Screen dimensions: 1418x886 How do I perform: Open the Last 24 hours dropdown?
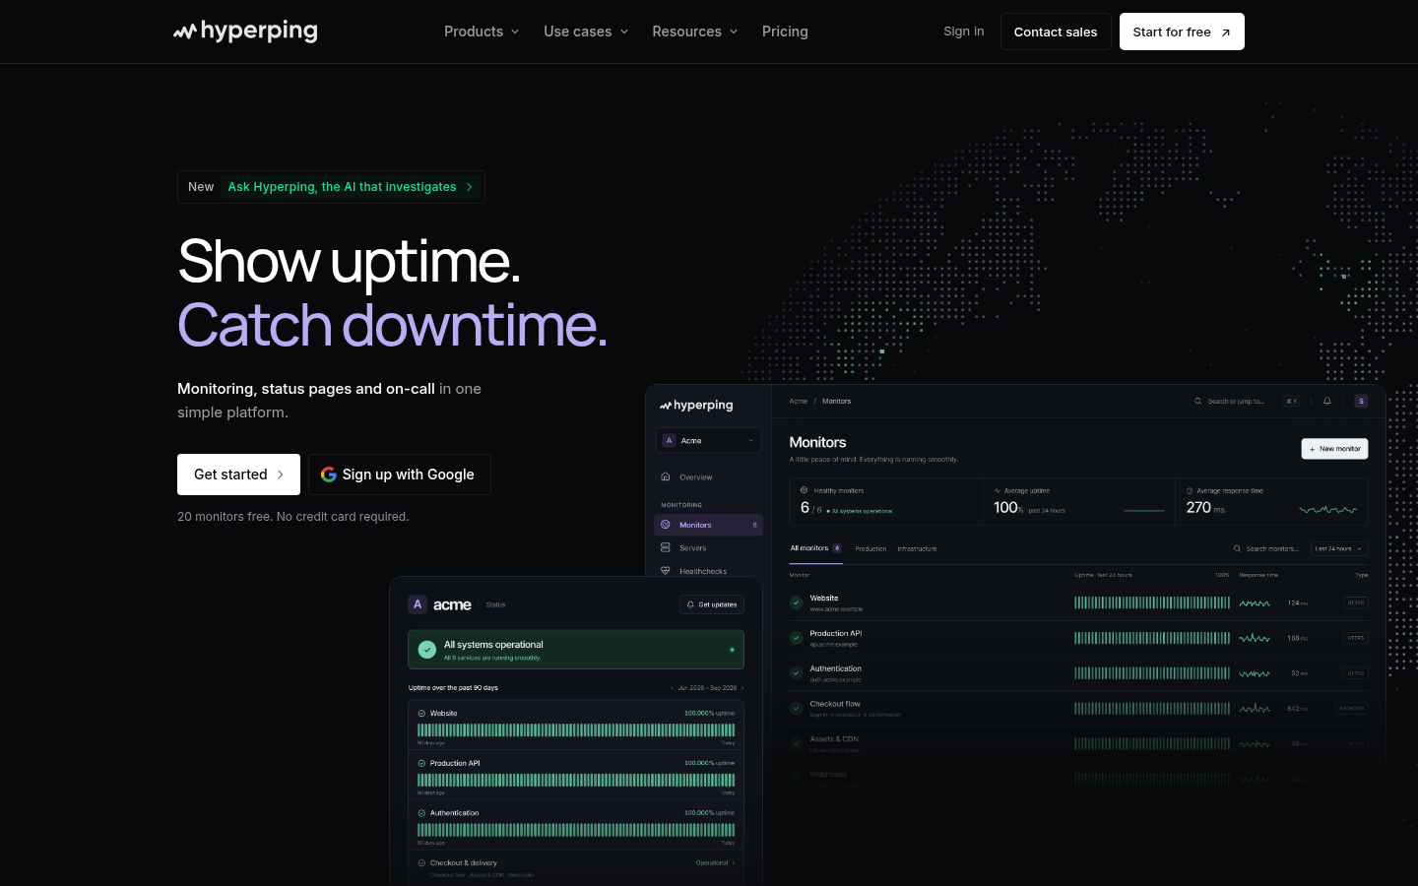coord(1339,548)
